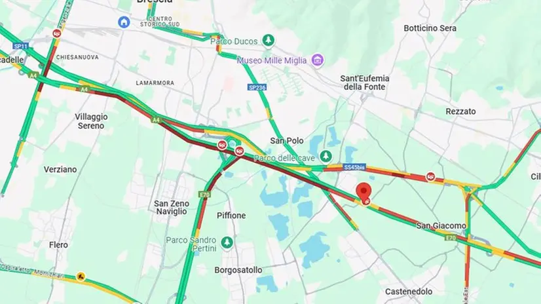541x304 pixels.
Task: Click the blue home icon near Centro Storico
Action: click(124, 22)
